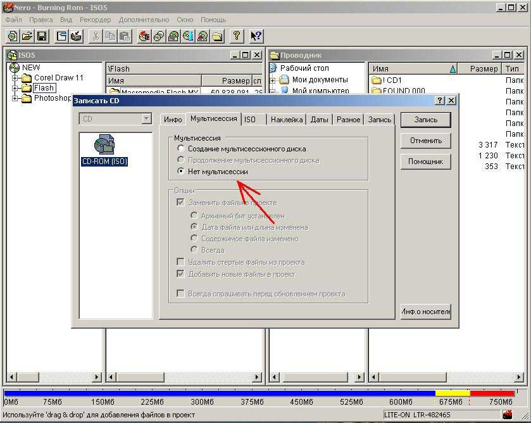Click the Инф.о носителе button
This screenshot has width=531, height=423.
pos(426,312)
